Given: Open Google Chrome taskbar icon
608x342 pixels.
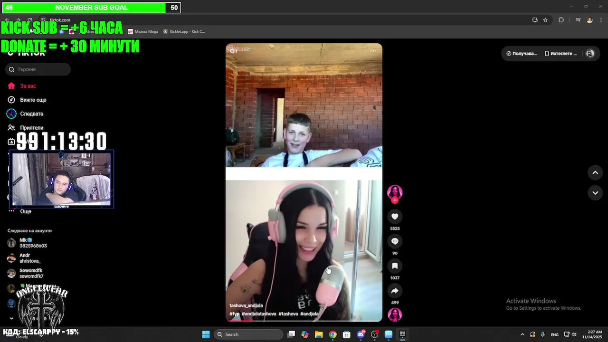Looking at the screenshot, I should pyautogui.click(x=332, y=334).
